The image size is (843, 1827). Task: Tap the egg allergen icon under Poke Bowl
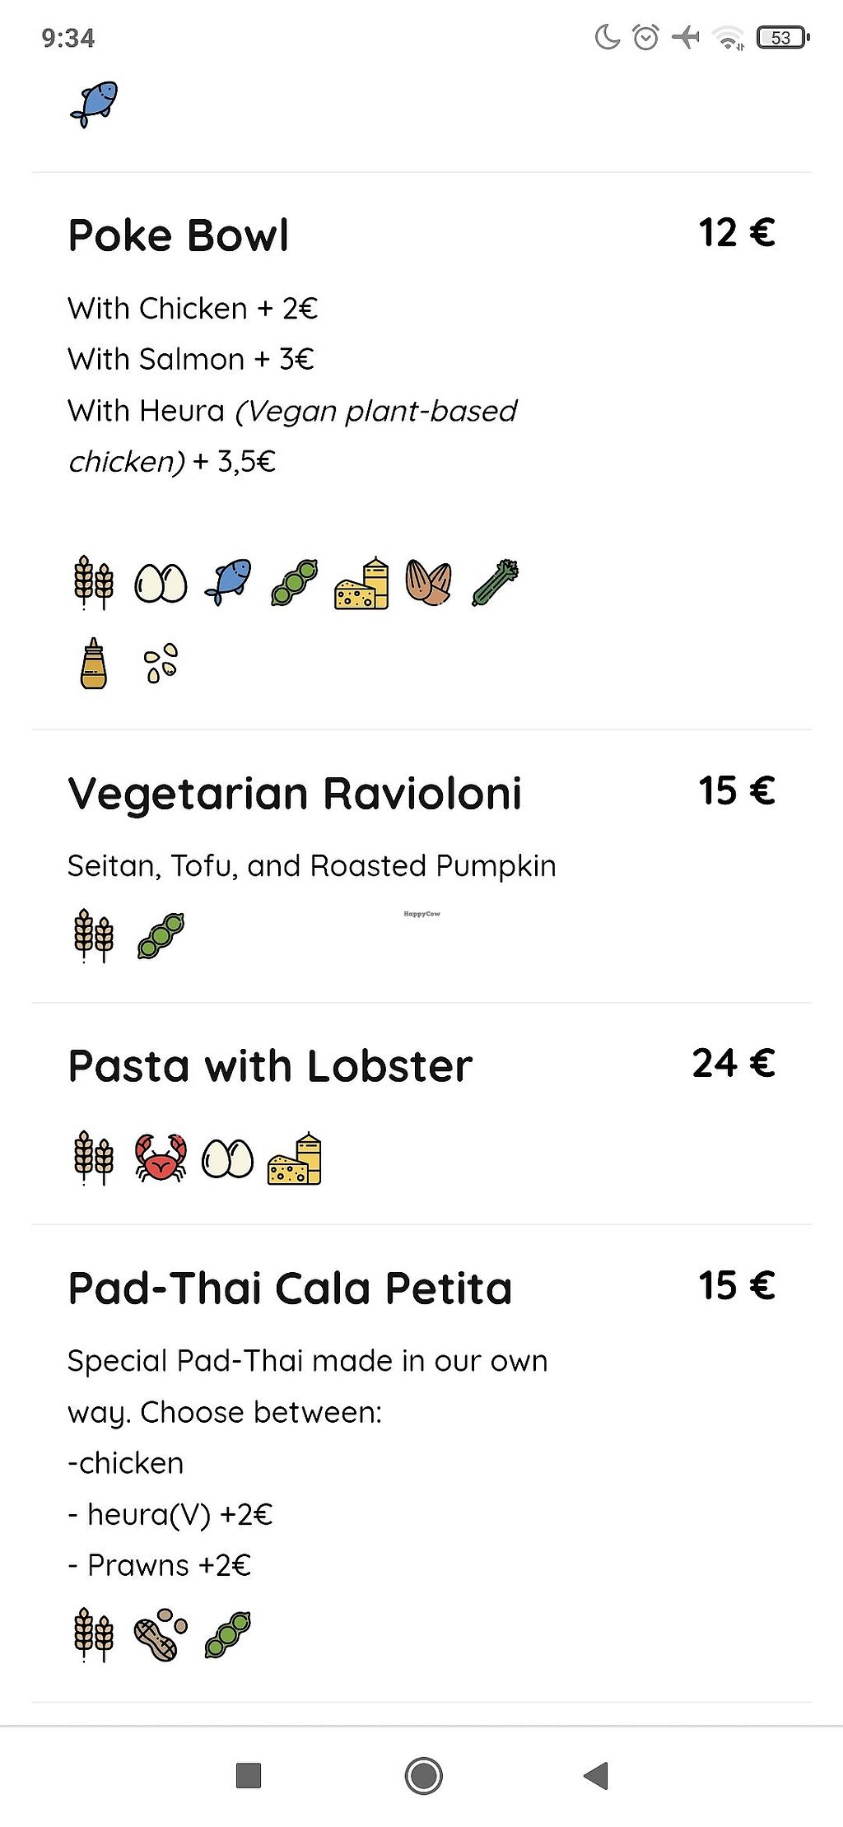(161, 584)
